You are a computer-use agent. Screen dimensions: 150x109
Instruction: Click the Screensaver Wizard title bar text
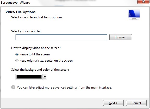(x=16, y=2)
